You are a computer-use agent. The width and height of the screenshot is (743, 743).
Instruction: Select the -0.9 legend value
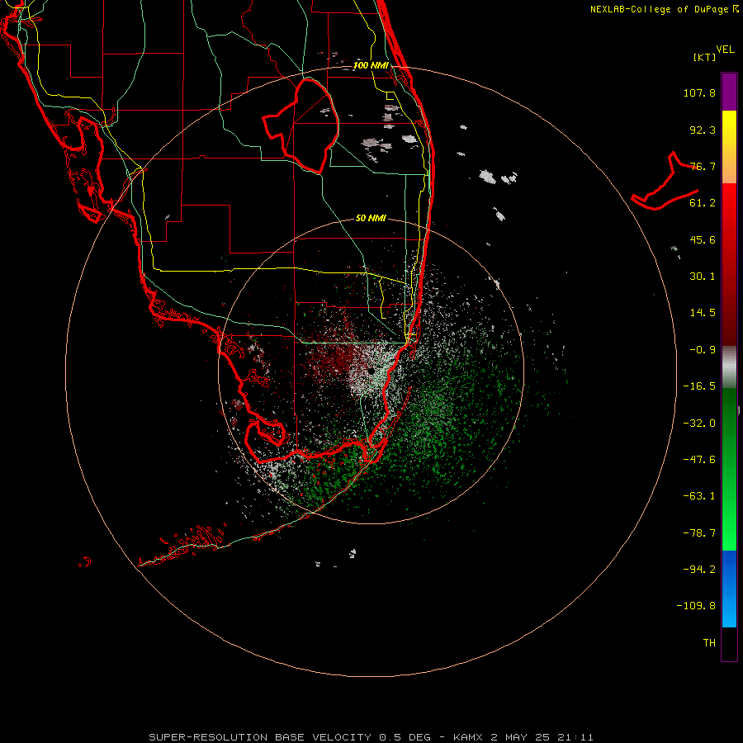tap(703, 350)
